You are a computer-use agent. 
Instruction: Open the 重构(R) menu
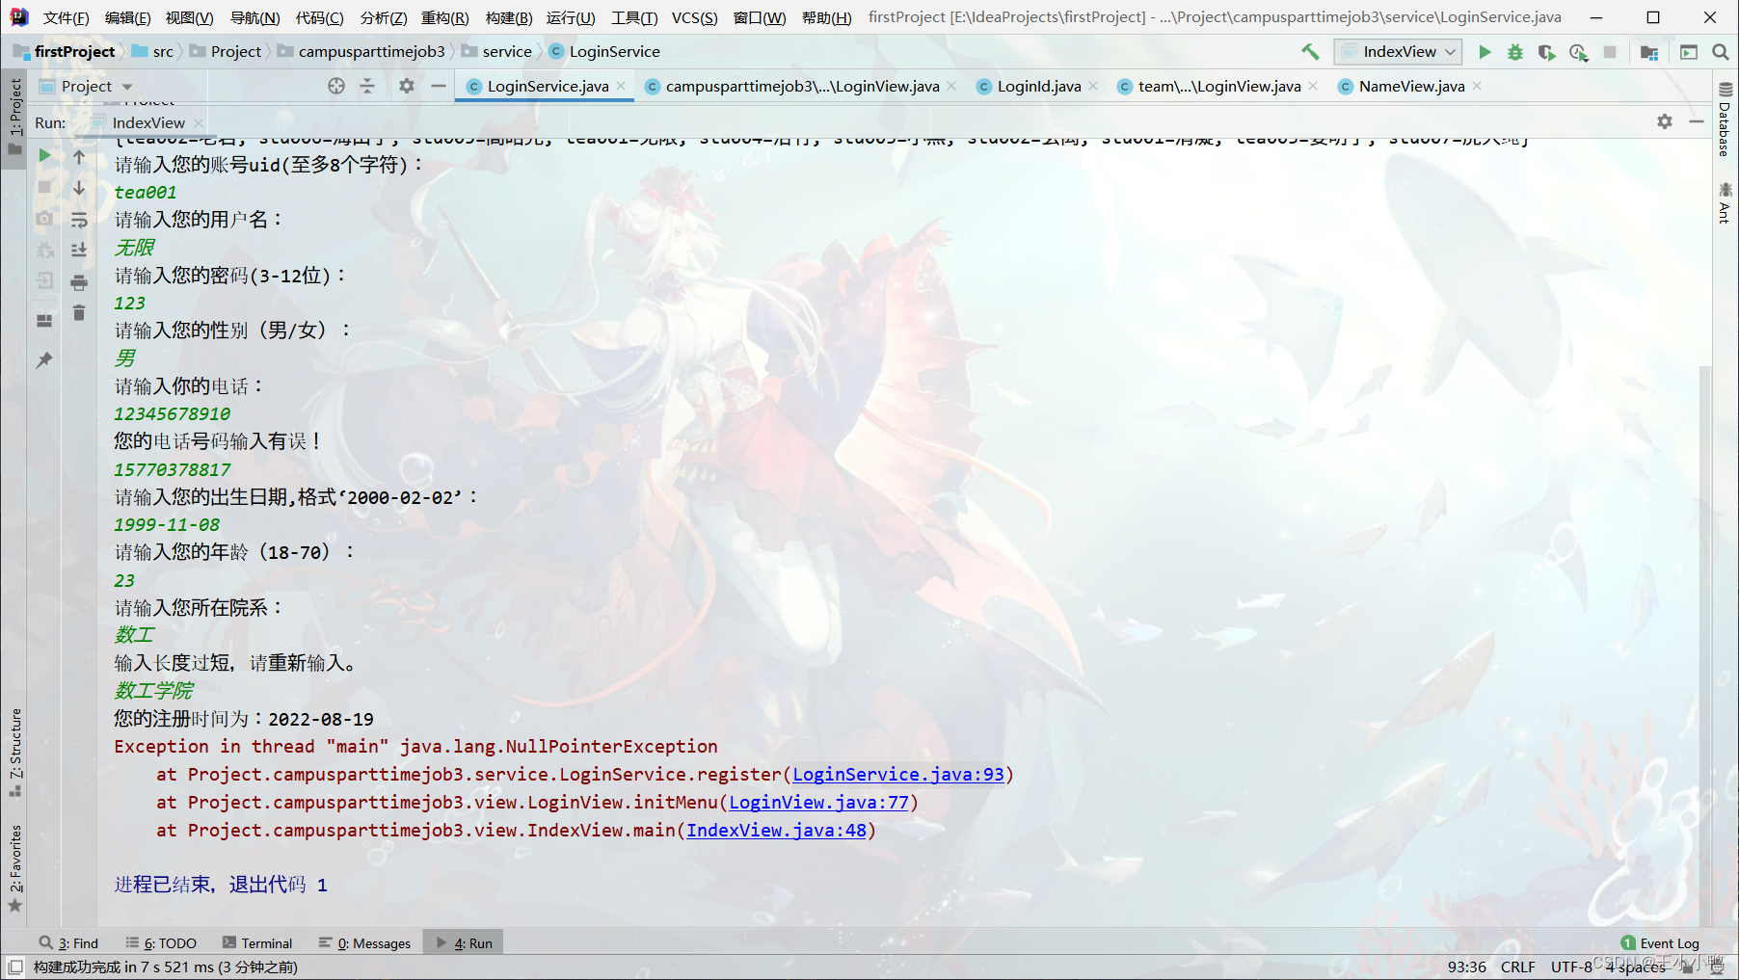click(x=444, y=17)
